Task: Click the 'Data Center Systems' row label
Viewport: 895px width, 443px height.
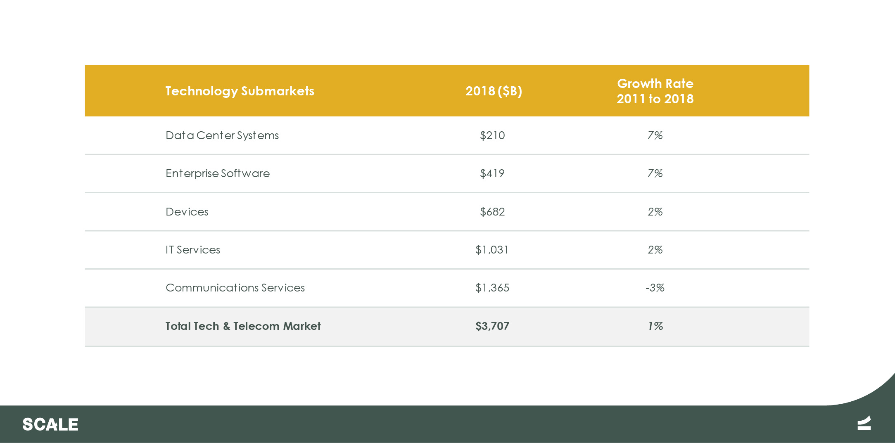Action: coord(222,135)
